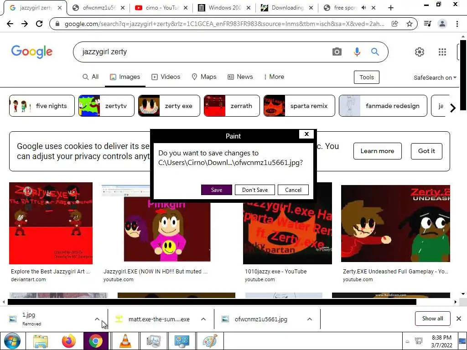This screenshot has height=350, width=467.
Task: Click the address bar URL
Action: 224,24
